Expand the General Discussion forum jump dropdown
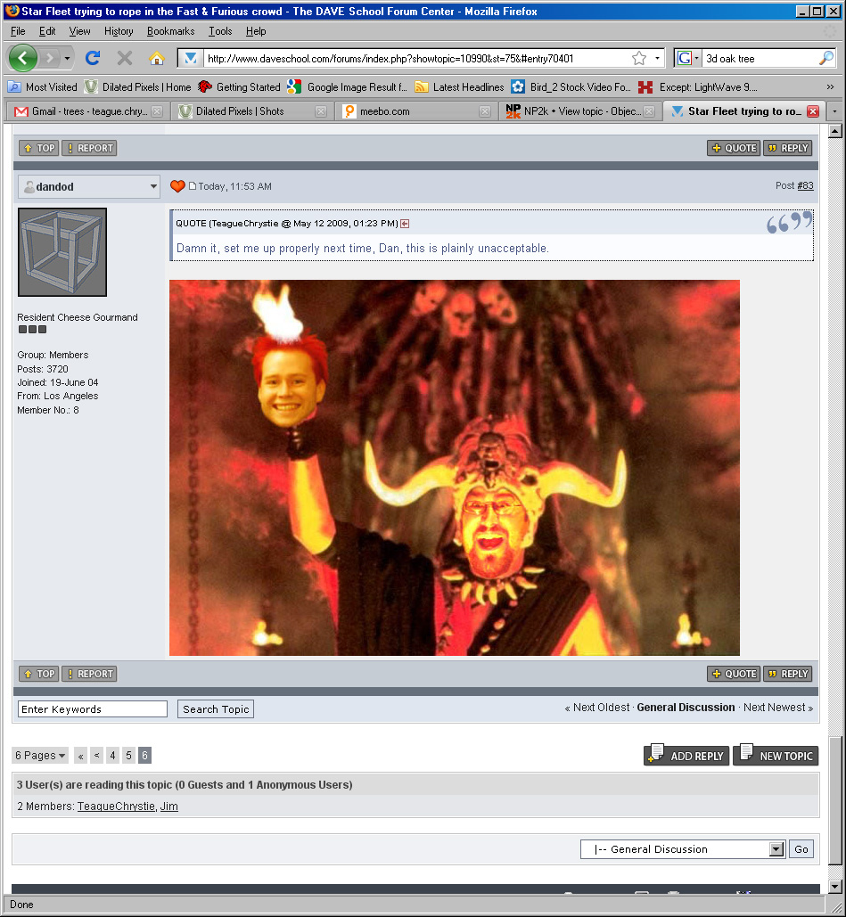This screenshot has height=917, width=846. (776, 849)
